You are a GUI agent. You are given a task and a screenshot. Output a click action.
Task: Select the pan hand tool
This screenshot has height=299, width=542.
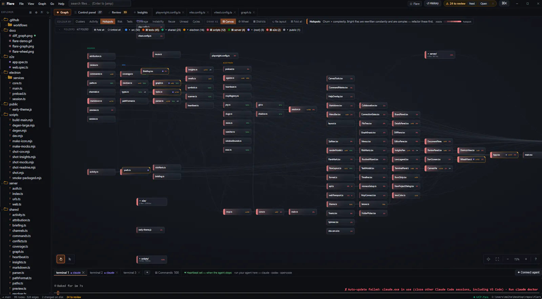click(x=61, y=259)
